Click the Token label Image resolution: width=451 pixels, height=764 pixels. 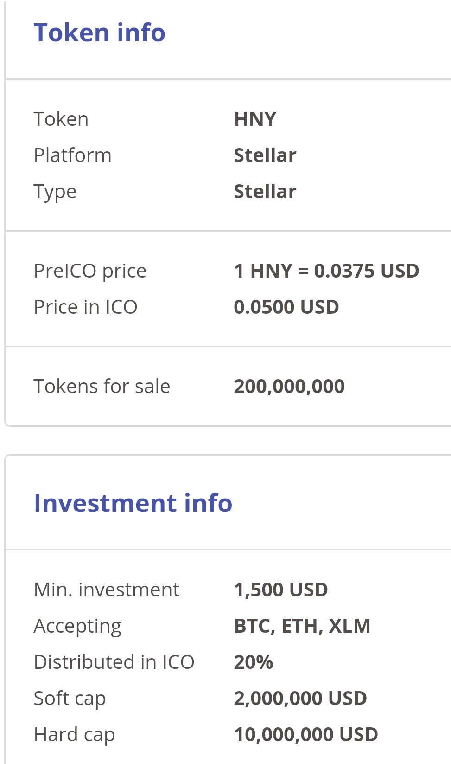(x=61, y=119)
